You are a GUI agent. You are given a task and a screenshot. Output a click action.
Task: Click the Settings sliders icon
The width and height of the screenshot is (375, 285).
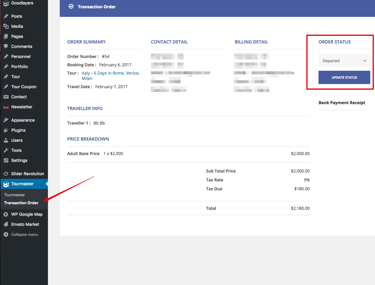(6, 160)
